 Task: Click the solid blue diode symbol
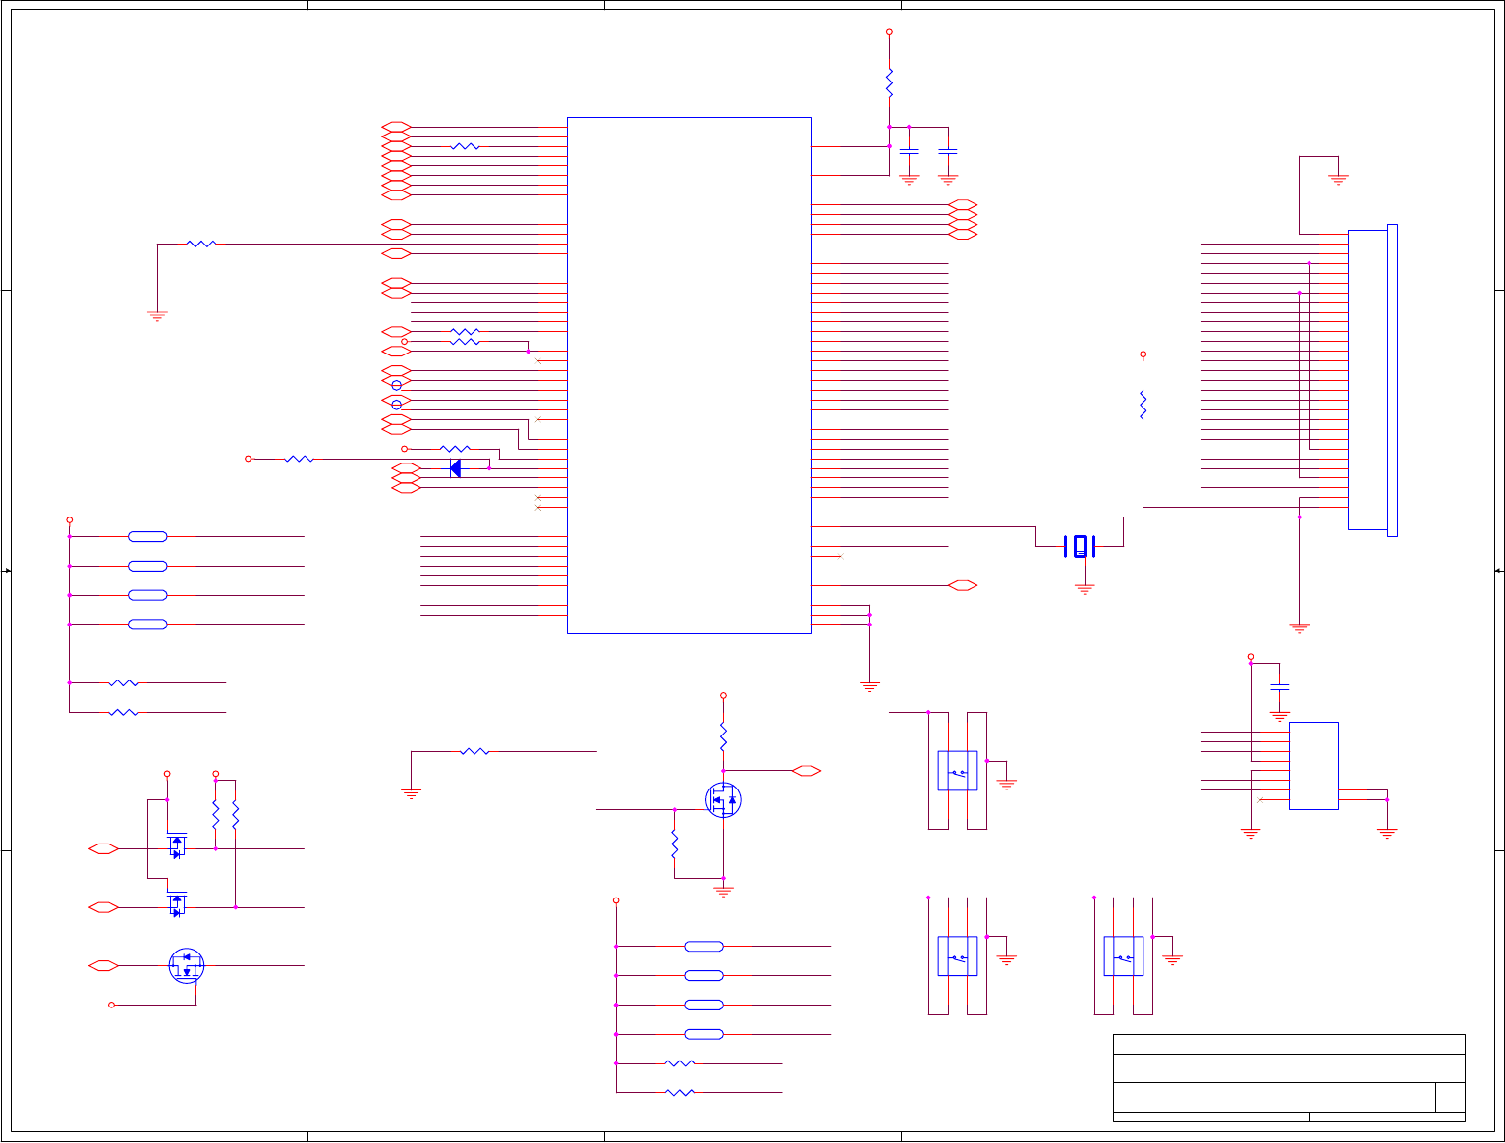tap(455, 468)
